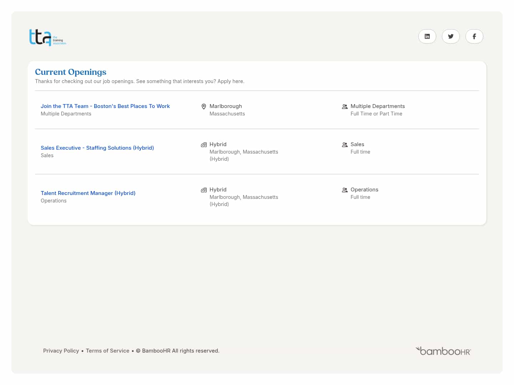Click the hybrid building icon in Sales Executive row
Image resolution: width=514 pixels, height=385 pixels.
[204, 145]
